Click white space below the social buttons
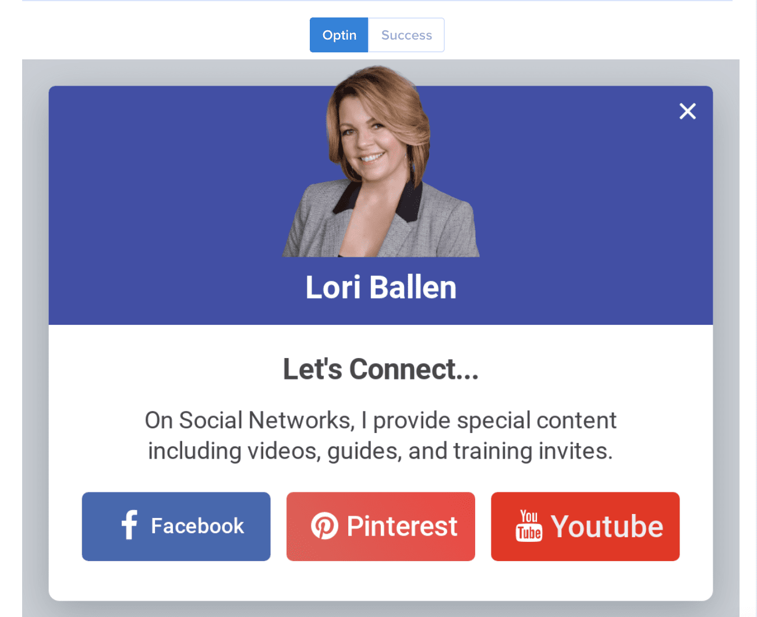 pyautogui.click(x=381, y=581)
